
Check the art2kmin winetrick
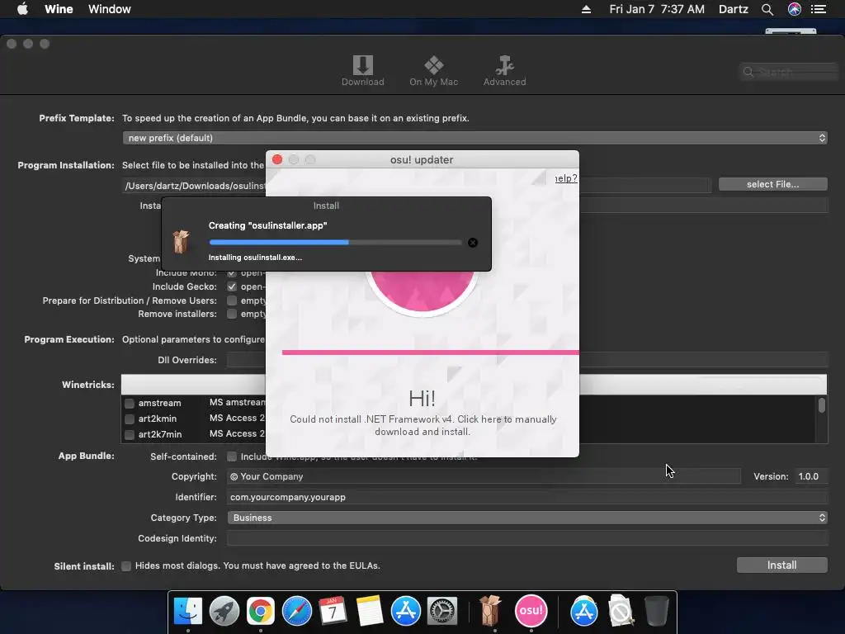(130, 419)
